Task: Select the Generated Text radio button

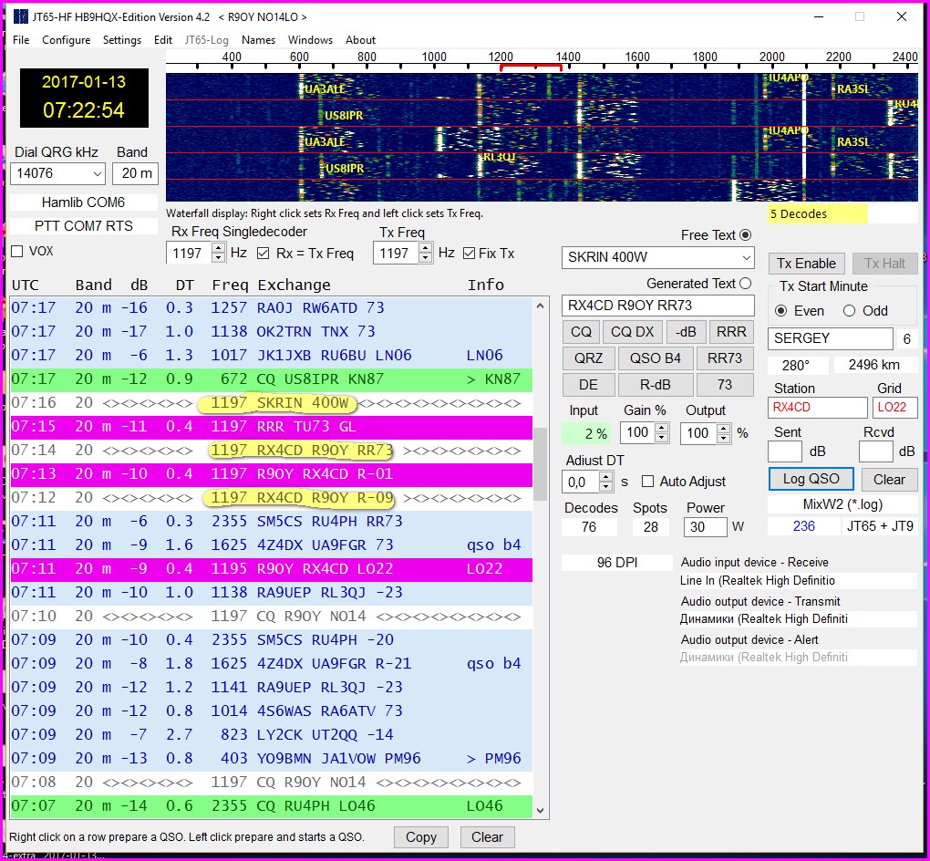Action: coord(746,284)
